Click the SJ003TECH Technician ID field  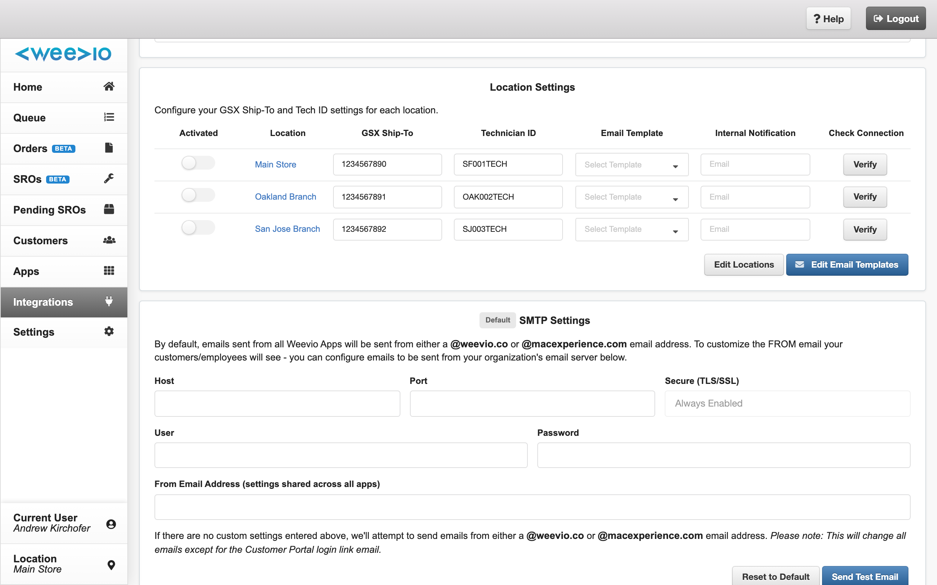click(x=508, y=230)
